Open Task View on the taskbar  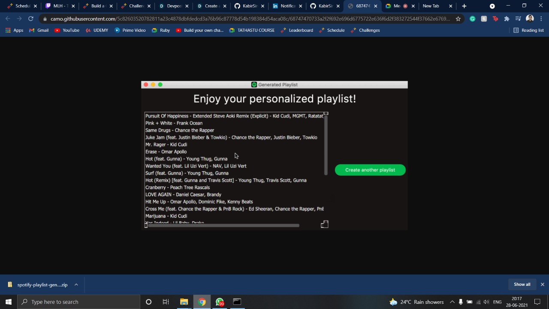click(166, 302)
